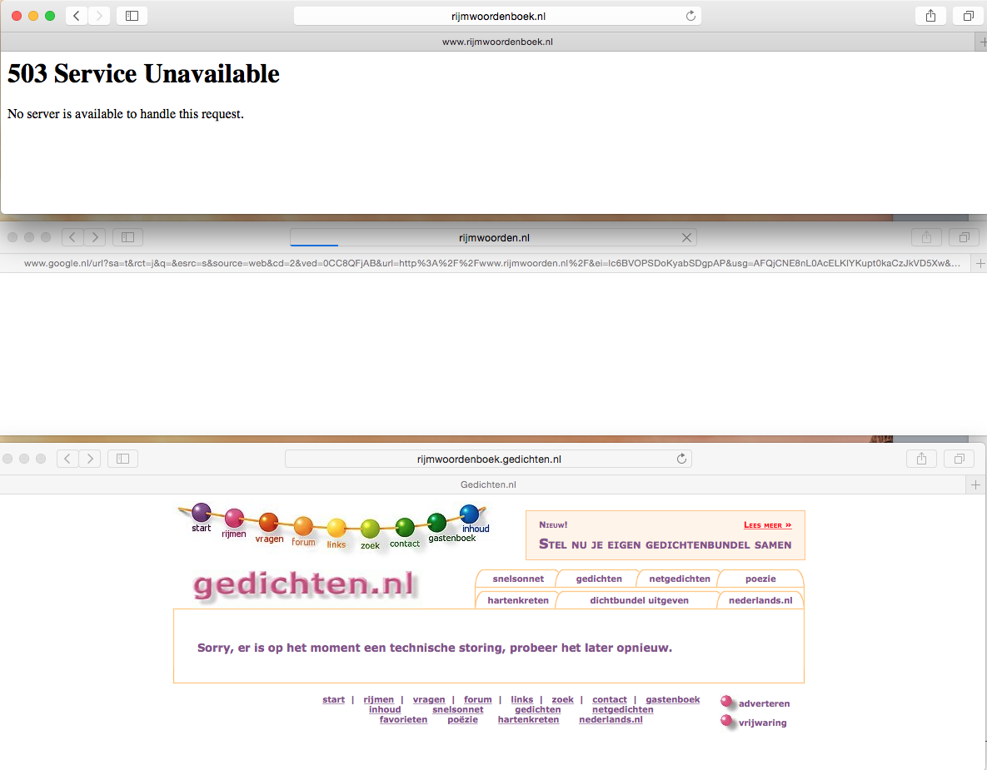
Task: Open the adverteren link
Action: coord(764,703)
